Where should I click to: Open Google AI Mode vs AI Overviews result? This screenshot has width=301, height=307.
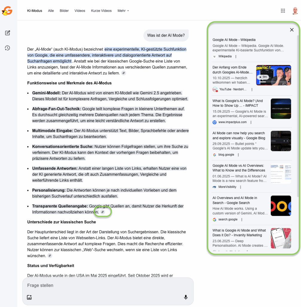pyautogui.click(x=238, y=168)
